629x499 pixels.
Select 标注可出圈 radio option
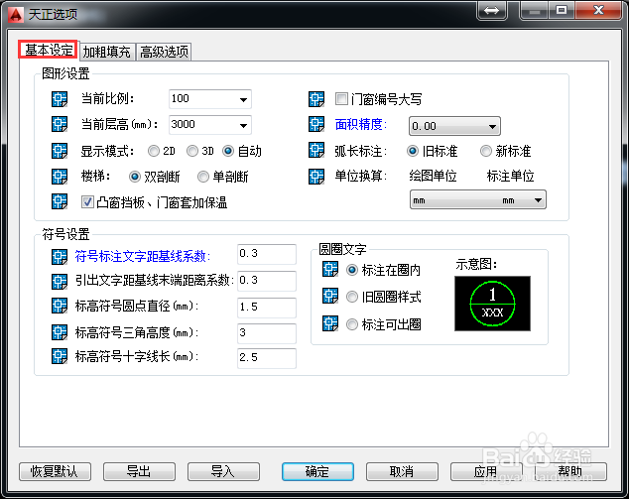pos(352,324)
